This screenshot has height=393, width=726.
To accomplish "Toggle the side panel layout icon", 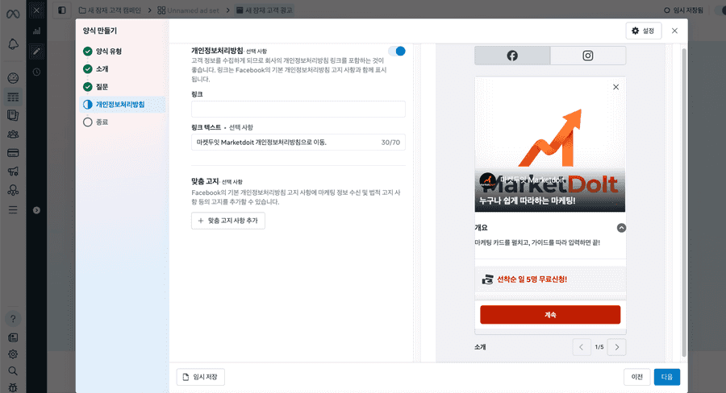I will coord(61,10).
